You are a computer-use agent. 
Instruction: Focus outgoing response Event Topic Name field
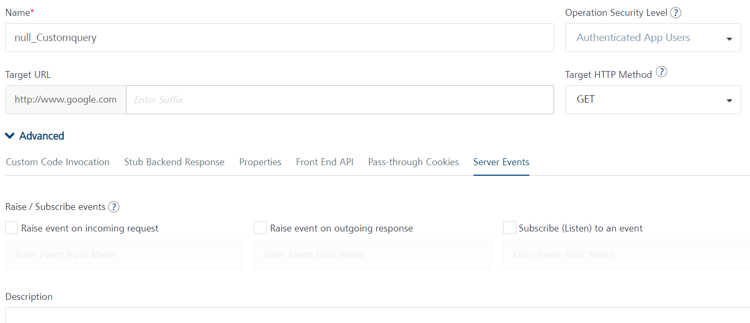(373, 255)
